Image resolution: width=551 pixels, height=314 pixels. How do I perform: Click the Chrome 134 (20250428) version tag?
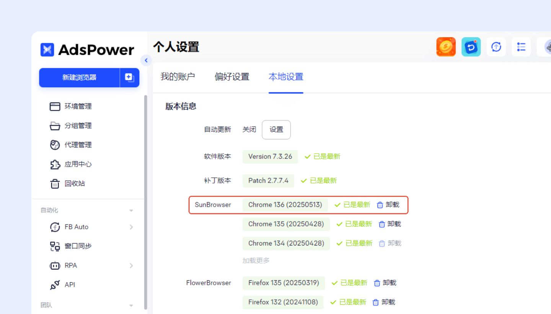click(286, 243)
